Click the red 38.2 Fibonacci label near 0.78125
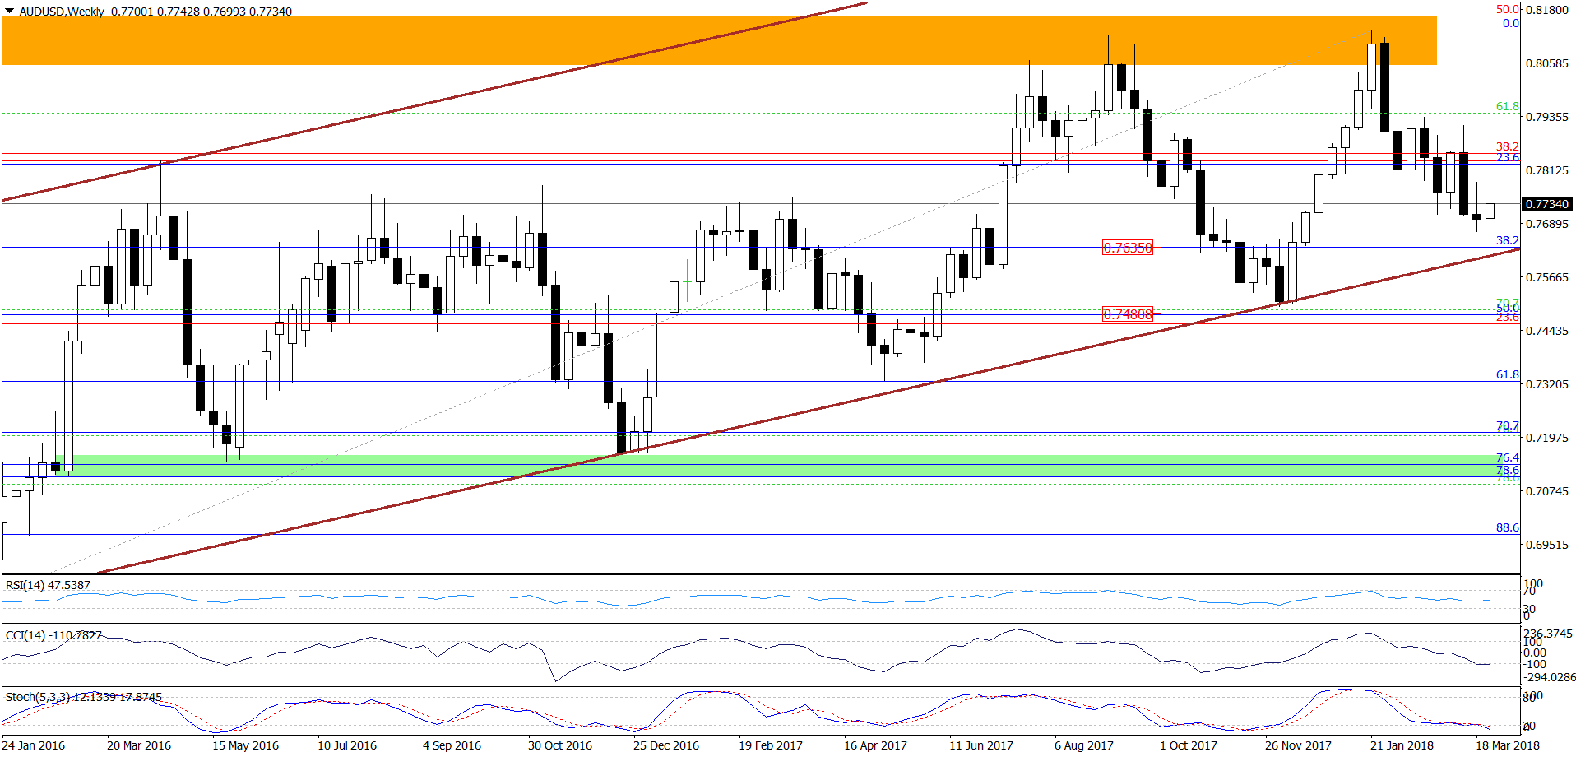 tap(1508, 146)
